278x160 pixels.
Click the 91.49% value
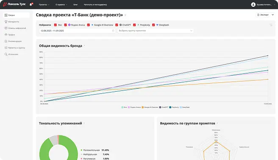[106, 150]
